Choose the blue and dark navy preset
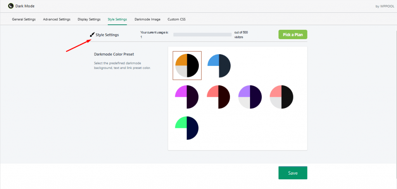The width and height of the screenshot is (397, 189). 219,65
